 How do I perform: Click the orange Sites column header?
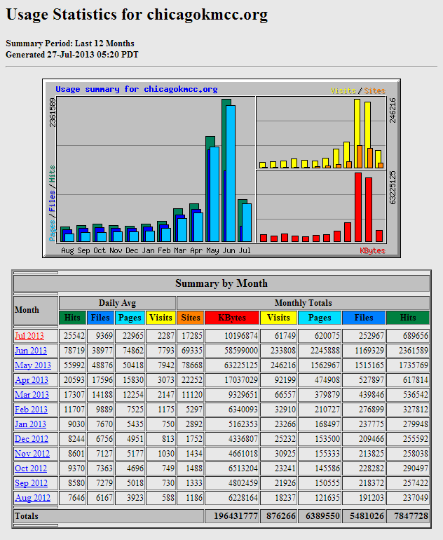[191, 318]
